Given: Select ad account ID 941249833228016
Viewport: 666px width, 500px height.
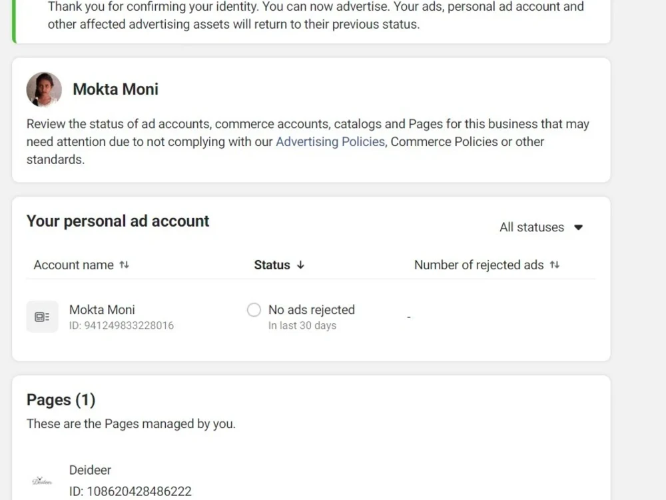Looking at the screenshot, I should 121,326.
